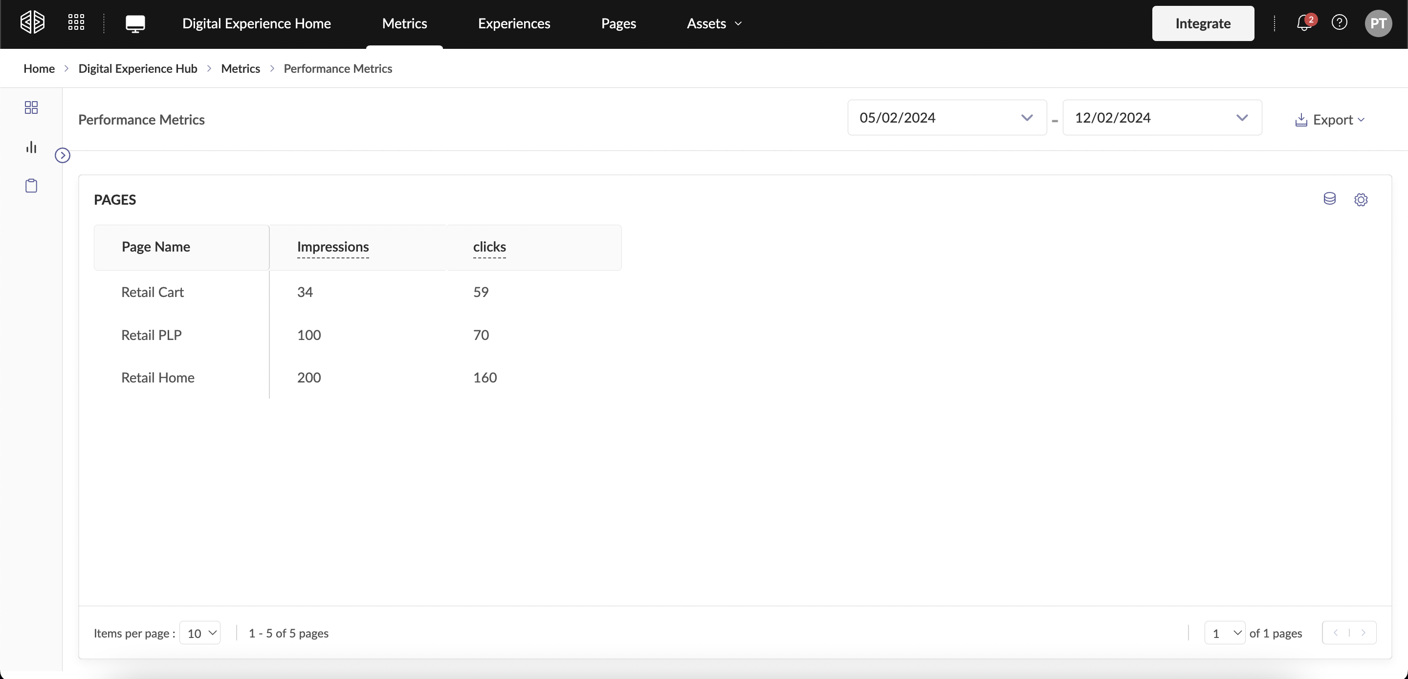Open the apps grid launcher icon
1408x679 pixels.
coord(76,23)
